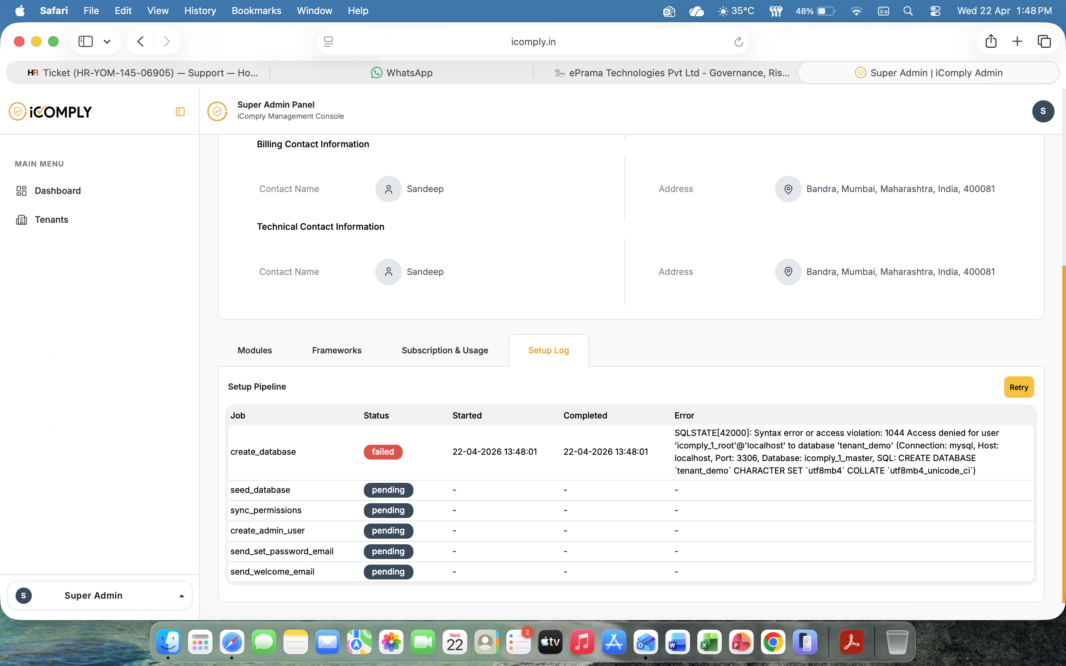This screenshot has width=1066, height=666.
Task: Open Safari tab group dropdown chevron
Action: click(107, 41)
